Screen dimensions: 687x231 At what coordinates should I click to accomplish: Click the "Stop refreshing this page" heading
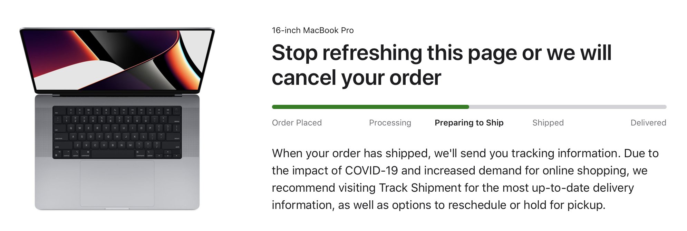tap(442, 65)
